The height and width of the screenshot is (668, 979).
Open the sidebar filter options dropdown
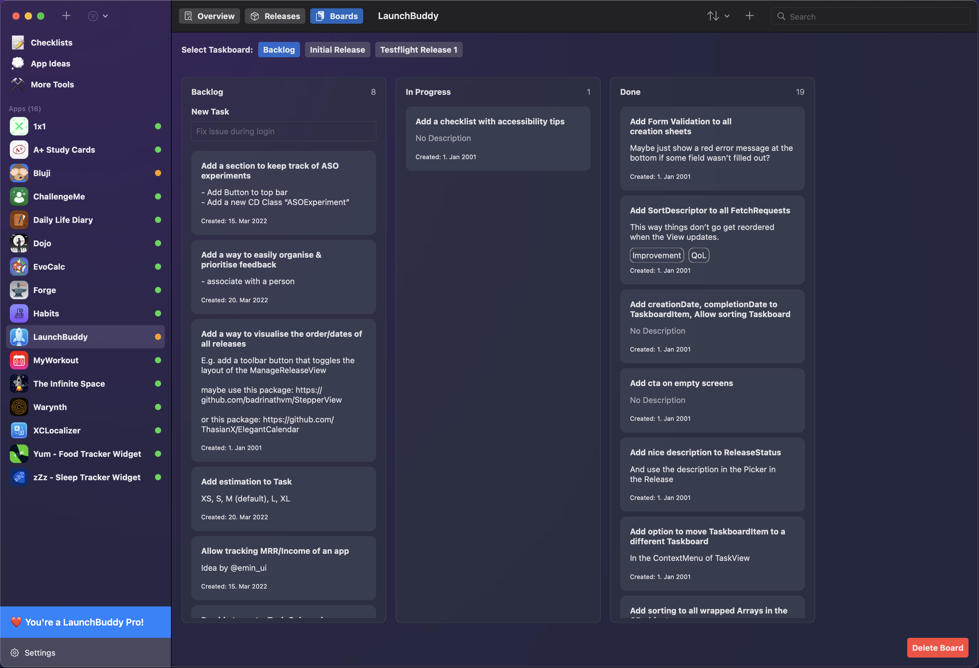[x=98, y=16]
